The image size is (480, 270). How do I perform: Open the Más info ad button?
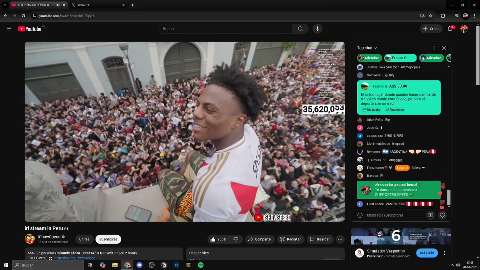point(427,253)
